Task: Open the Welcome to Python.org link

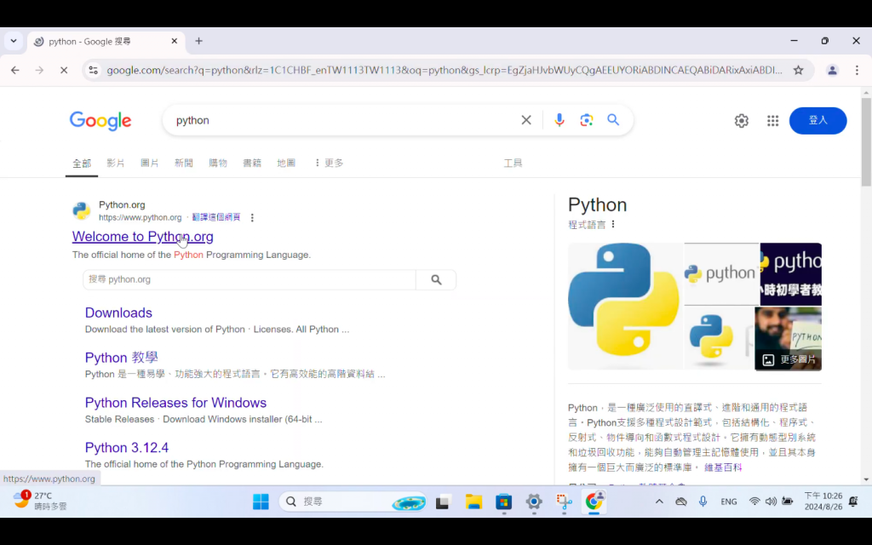Action: point(142,237)
